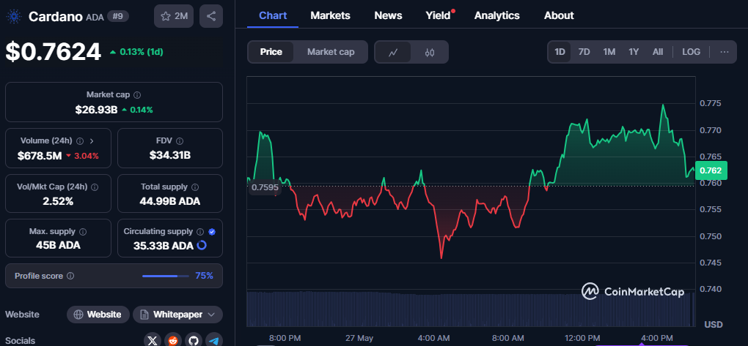Click the Profile score info icon
This screenshot has height=346, width=748.
pyautogui.click(x=70, y=276)
